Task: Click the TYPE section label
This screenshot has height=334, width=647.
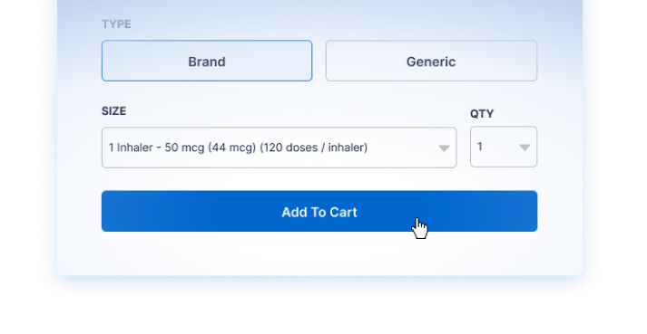Action: click(116, 24)
